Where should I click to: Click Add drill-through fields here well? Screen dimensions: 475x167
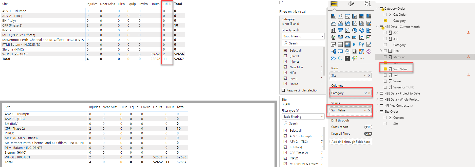(x=351, y=141)
